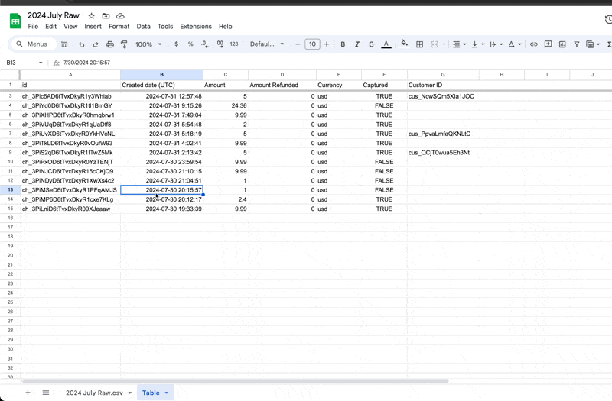Image resolution: width=612 pixels, height=401 pixels.
Task: Open text rotation dropdown
Action: (514, 44)
